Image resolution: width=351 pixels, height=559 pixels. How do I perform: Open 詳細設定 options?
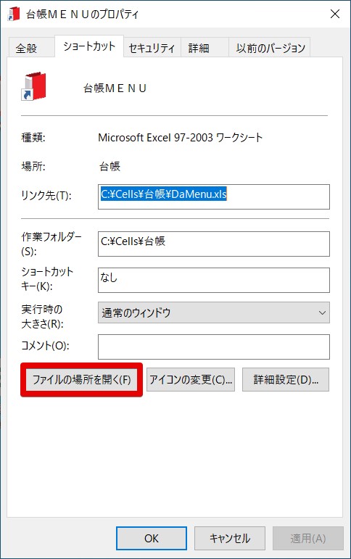(x=286, y=380)
